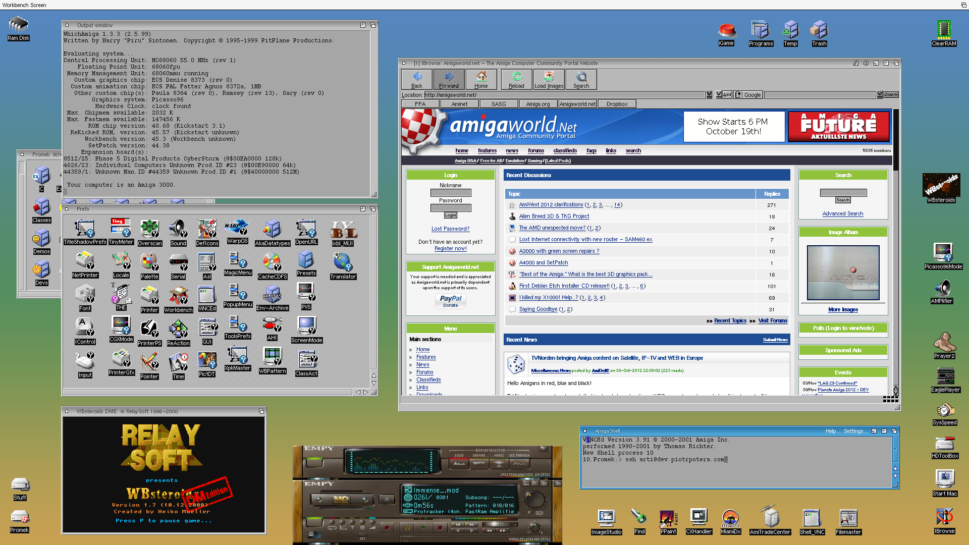
Task: Open the Ram Disk desktop icon
Action: 18,28
